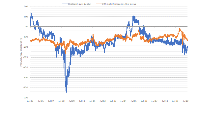Click the Jul-15 x-axis label

click(x=134, y=101)
